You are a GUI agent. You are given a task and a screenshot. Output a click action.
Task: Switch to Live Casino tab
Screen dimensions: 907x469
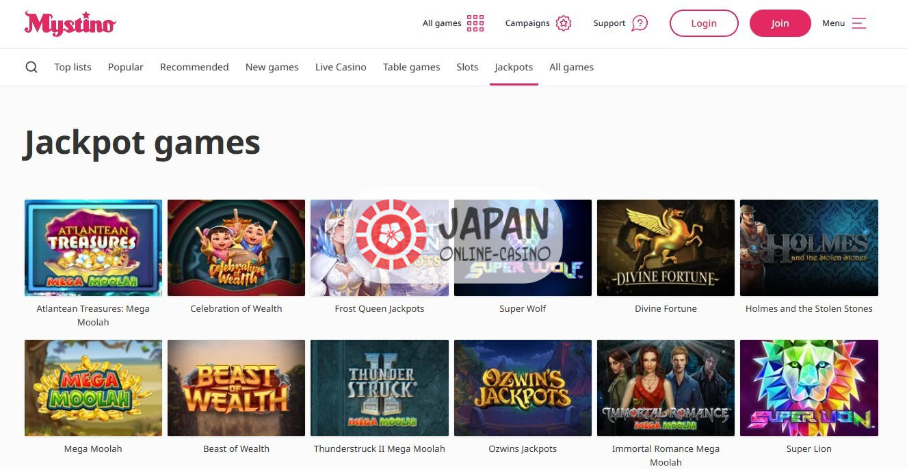[341, 67]
